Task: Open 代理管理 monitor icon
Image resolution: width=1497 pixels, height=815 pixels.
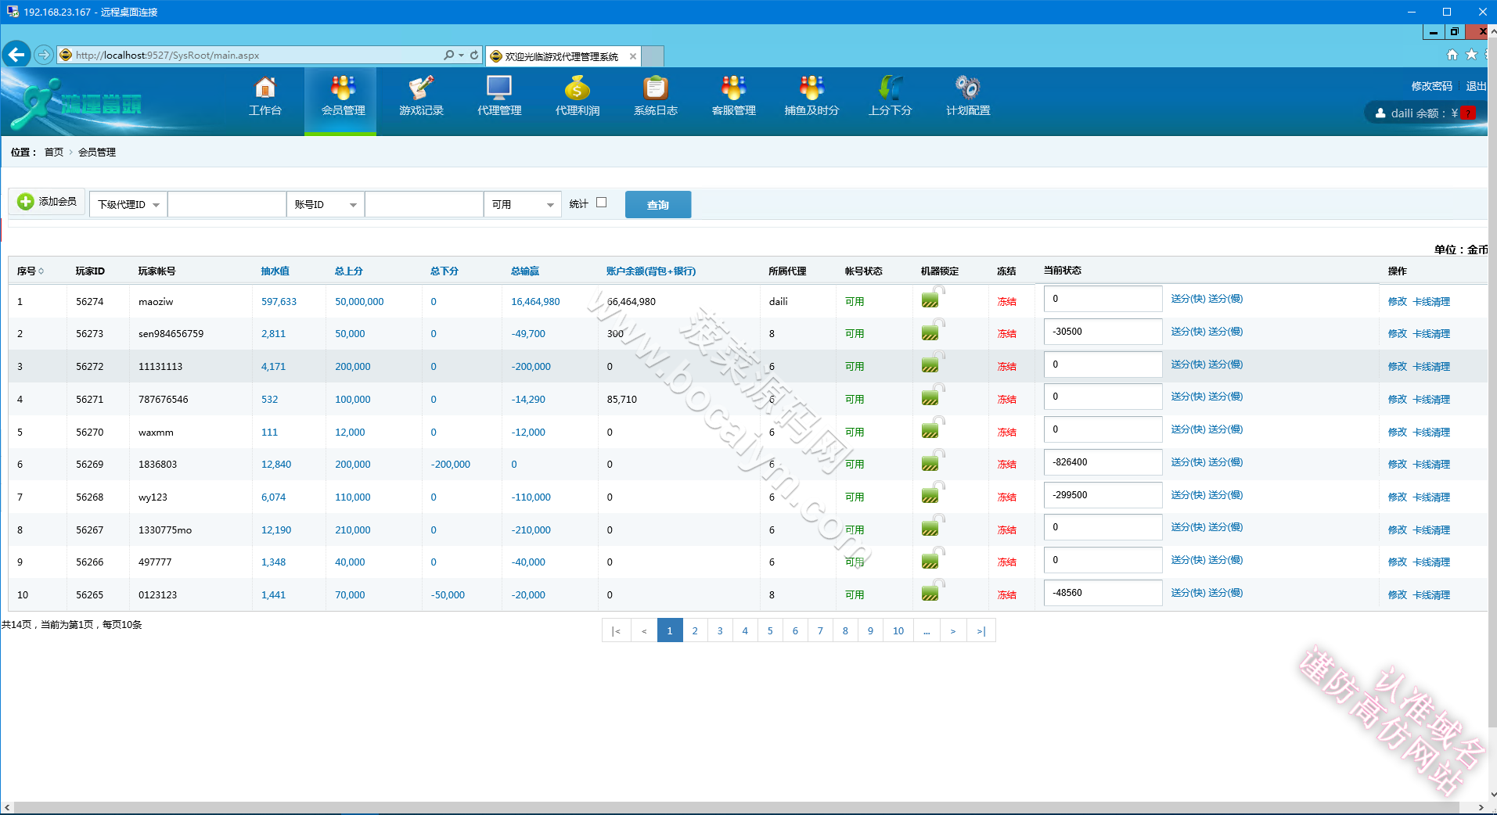Action: tap(499, 87)
